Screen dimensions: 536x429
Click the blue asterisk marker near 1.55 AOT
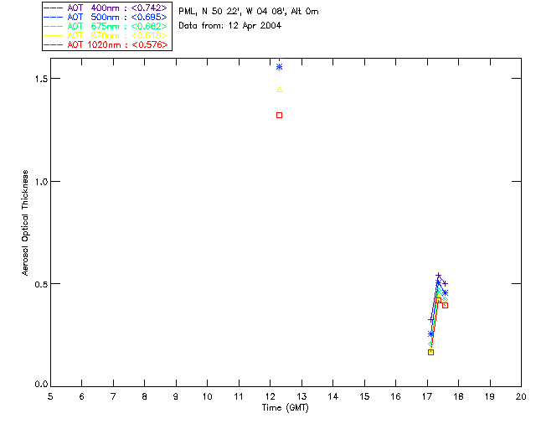point(279,66)
